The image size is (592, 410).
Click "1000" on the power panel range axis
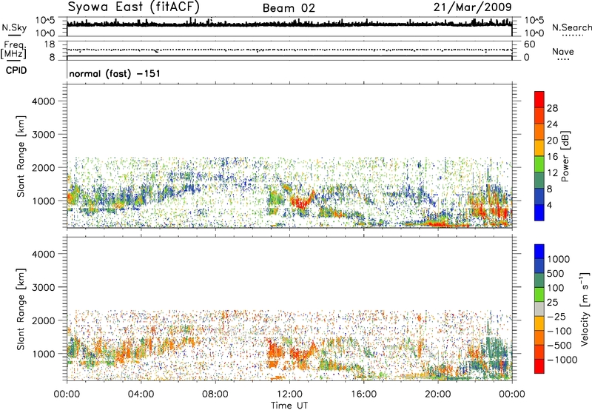point(44,201)
